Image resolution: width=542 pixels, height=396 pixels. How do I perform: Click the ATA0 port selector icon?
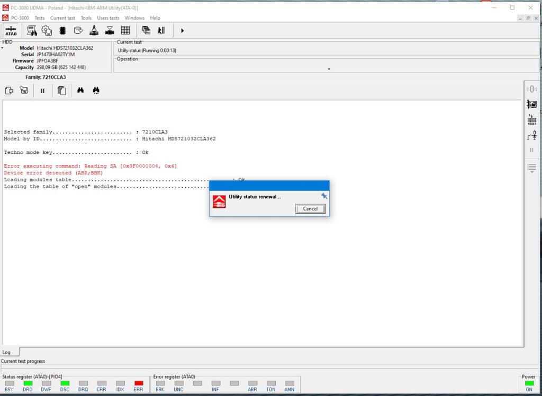pyautogui.click(x=11, y=31)
